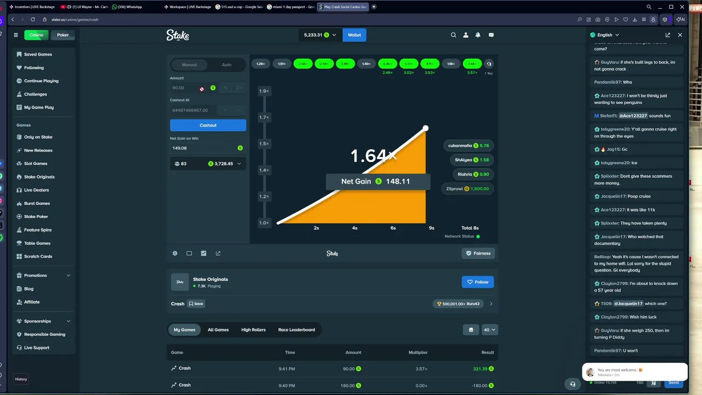The width and height of the screenshot is (702, 395).
Task: Select the My Games tab
Action: [184, 330]
